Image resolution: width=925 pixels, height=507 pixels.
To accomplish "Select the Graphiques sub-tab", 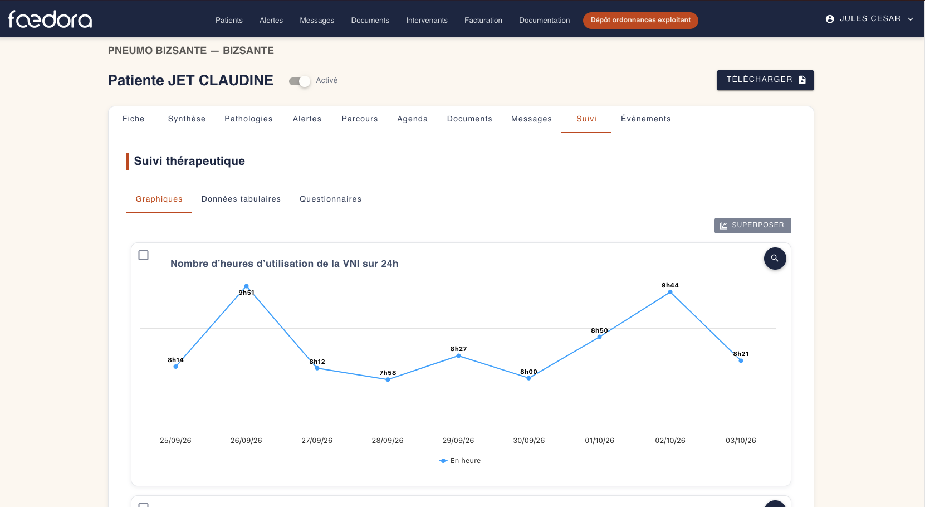I will (159, 199).
